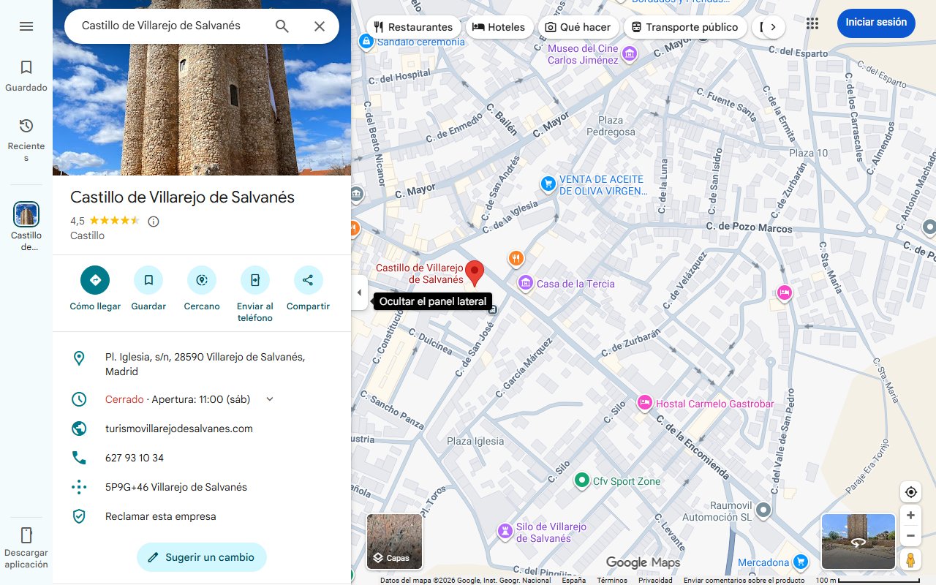Viewport: 936px width, 585px height.
Task: Open the Compartir share icon
Action: pos(307,280)
